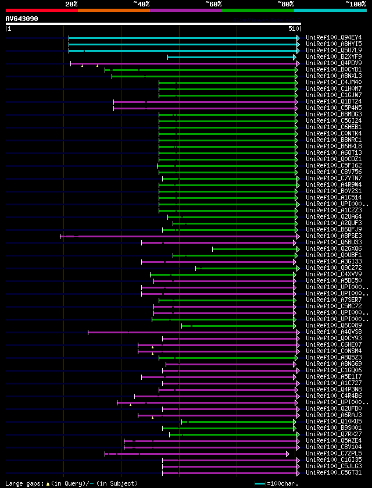This screenshot has height=488, width=372.
Task: Select label UniRef100_Q2UA64
Action: coord(334,217)
